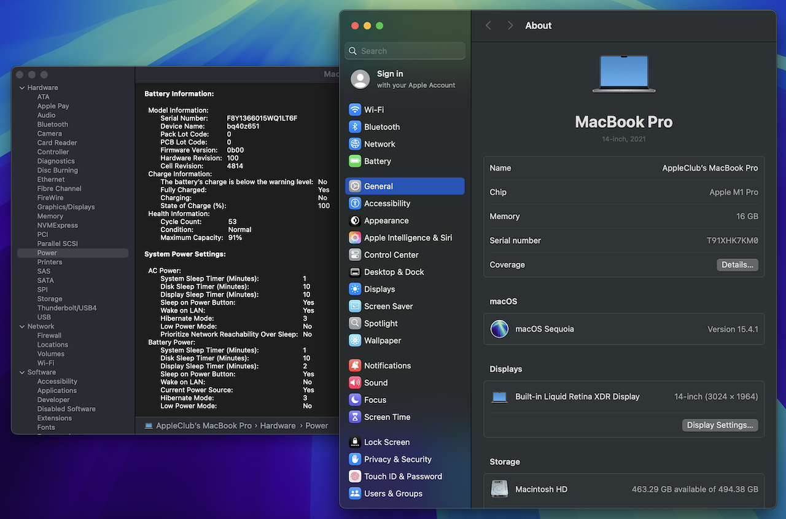The height and width of the screenshot is (519, 786).
Task: Click the Focus moon icon in Settings
Action: [355, 400]
